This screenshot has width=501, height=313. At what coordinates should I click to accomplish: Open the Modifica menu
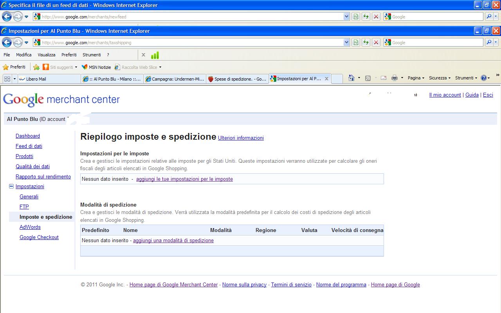tap(23, 55)
